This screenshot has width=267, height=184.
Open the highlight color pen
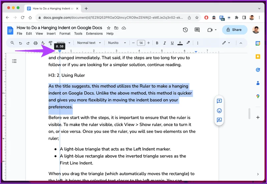click(188, 43)
